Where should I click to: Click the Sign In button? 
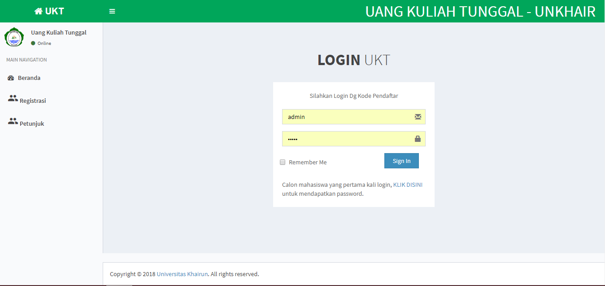(401, 161)
